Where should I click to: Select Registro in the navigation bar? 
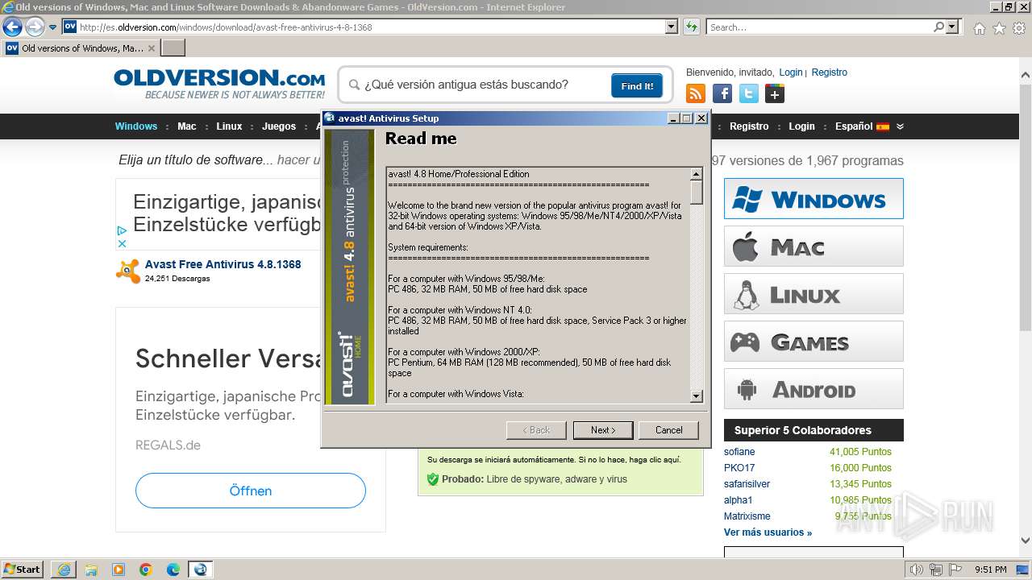point(749,126)
